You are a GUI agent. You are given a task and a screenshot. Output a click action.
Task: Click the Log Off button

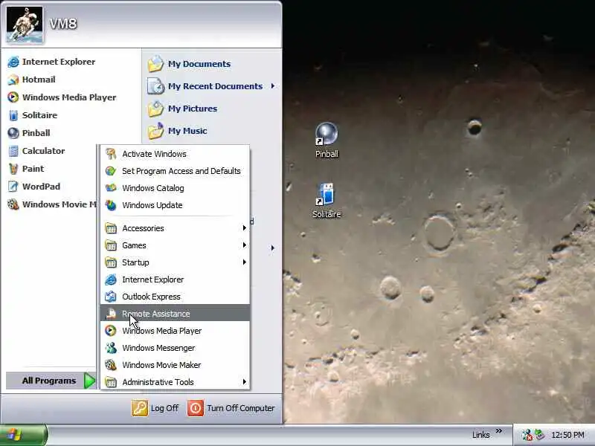pyautogui.click(x=155, y=408)
